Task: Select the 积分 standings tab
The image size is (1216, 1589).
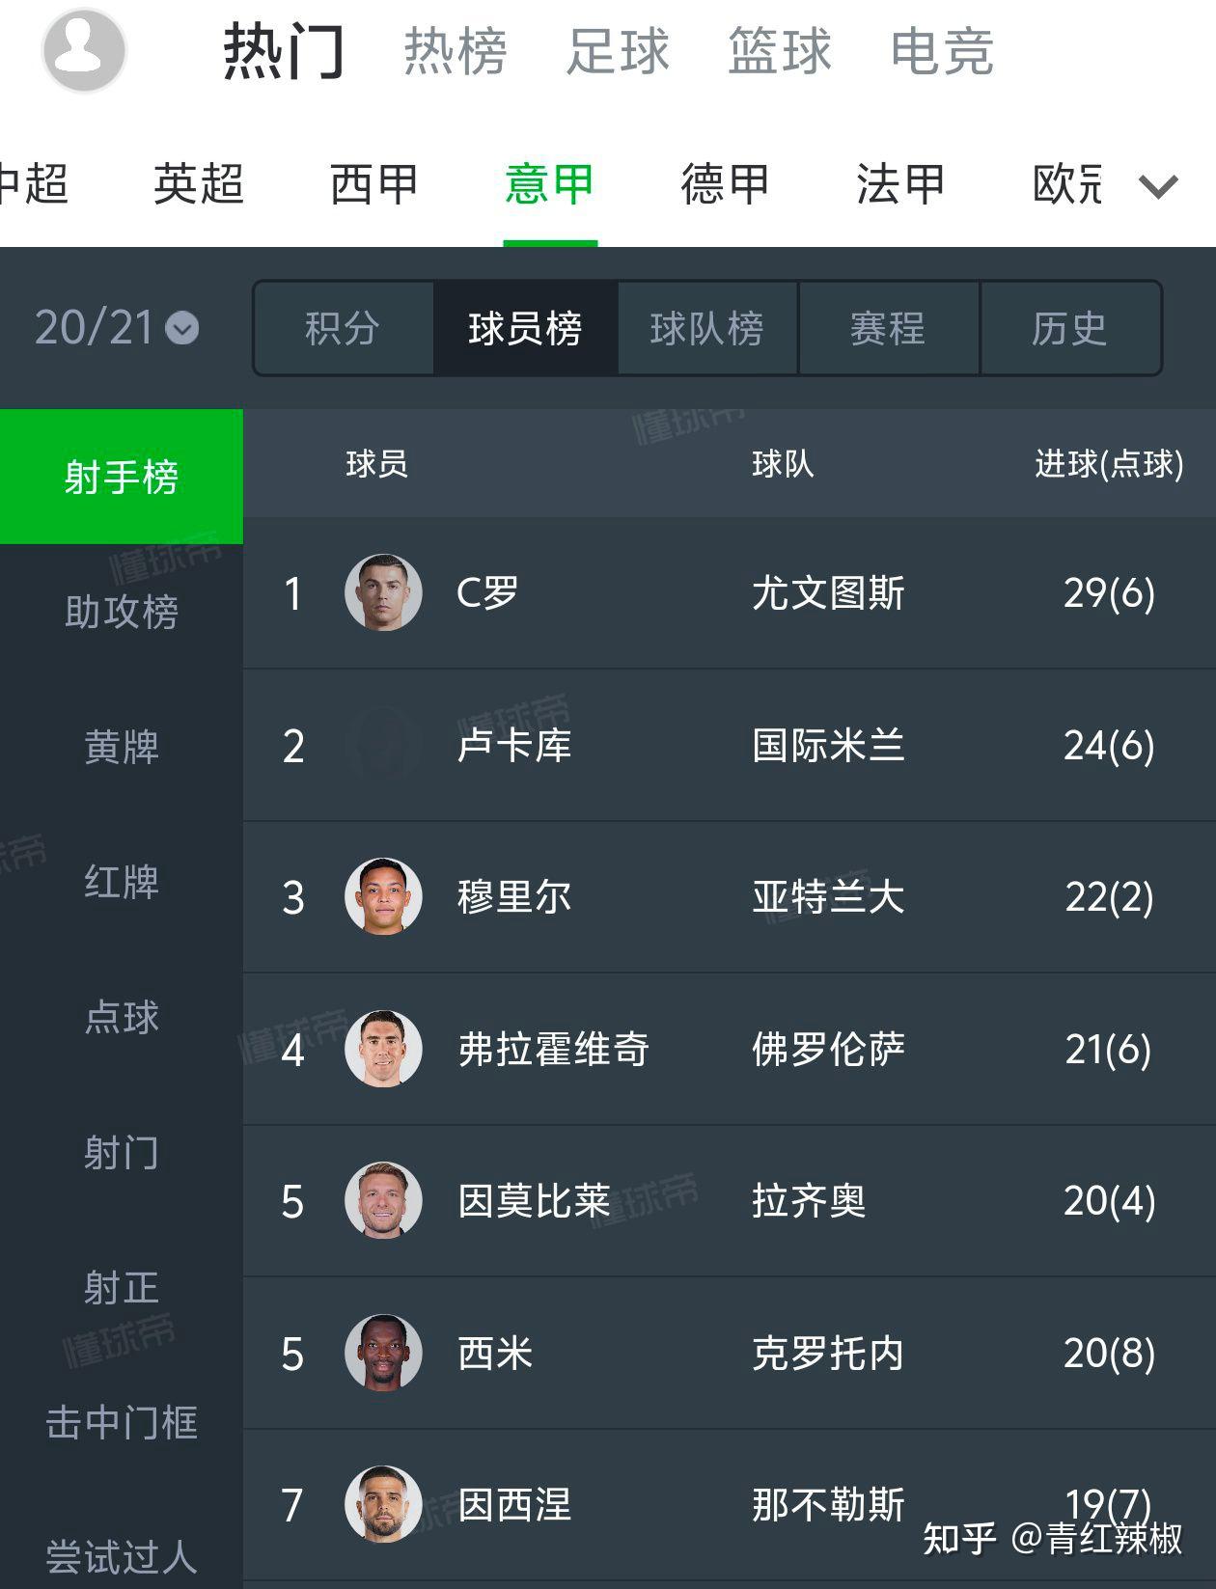Action: click(x=343, y=328)
